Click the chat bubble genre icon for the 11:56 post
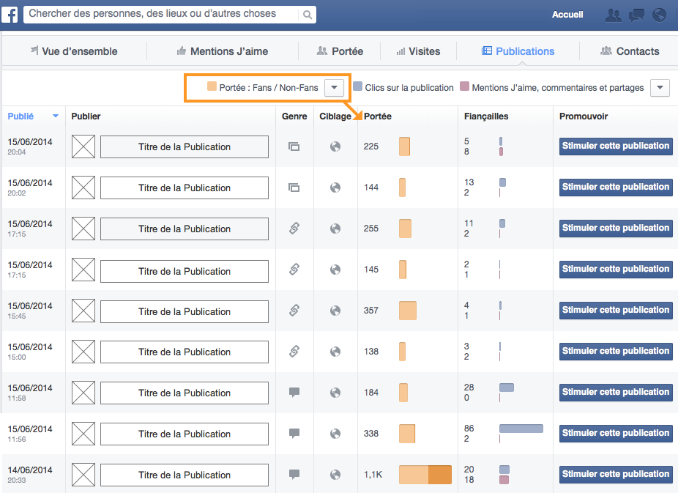This screenshot has width=678, height=493. [294, 434]
